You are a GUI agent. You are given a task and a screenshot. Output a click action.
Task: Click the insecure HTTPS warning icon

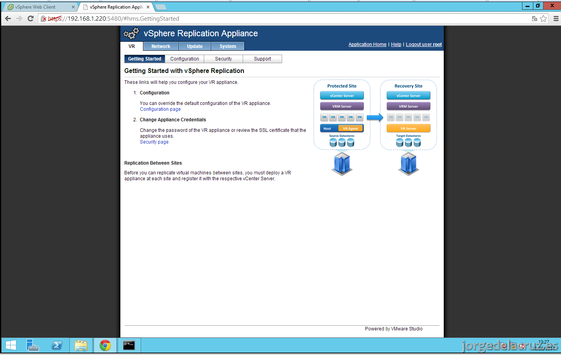44,19
